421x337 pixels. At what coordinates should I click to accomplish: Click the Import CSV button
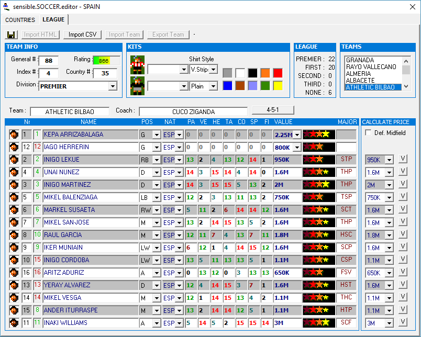(83, 35)
